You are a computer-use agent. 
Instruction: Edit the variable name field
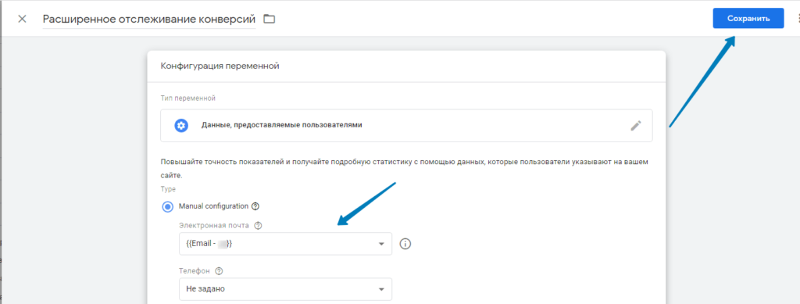point(149,20)
